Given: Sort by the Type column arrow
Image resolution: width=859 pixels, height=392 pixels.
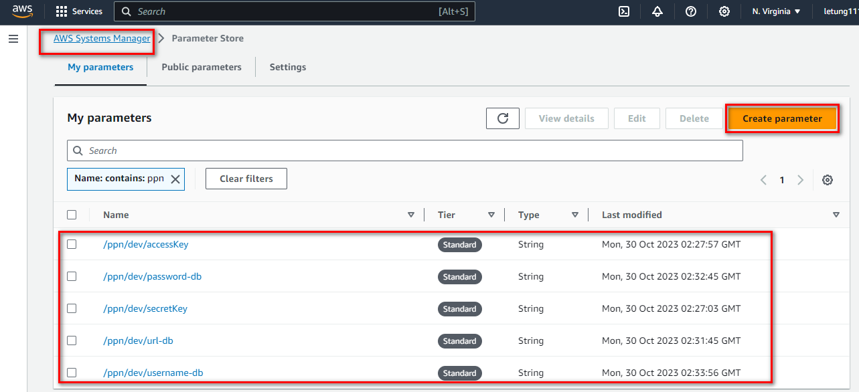Looking at the screenshot, I should [x=575, y=215].
